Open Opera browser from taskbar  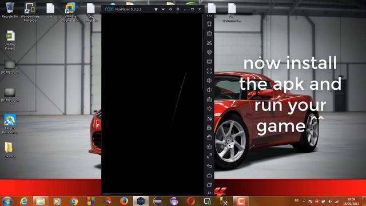(x=190, y=201)
